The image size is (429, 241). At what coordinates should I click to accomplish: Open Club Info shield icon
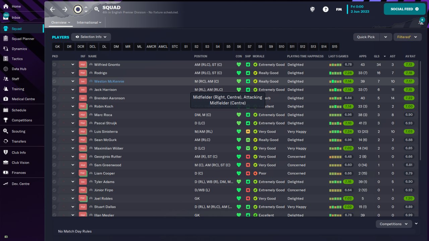(x=6, y=152)
